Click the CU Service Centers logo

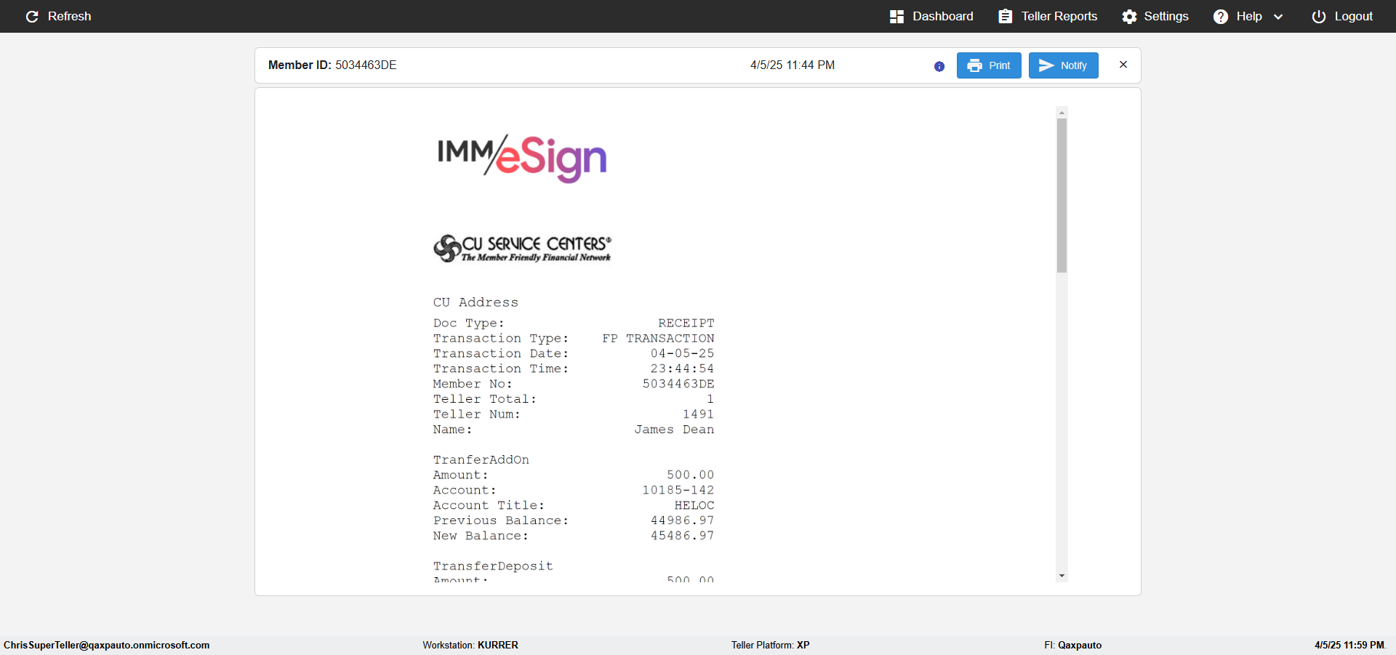point(523,248)
